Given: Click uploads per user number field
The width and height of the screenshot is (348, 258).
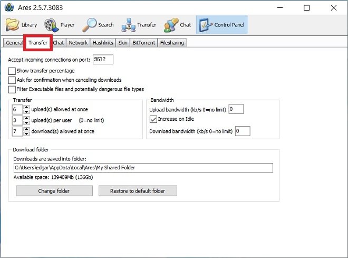Looking at the screenshot, I should click(x=17, y=120).
